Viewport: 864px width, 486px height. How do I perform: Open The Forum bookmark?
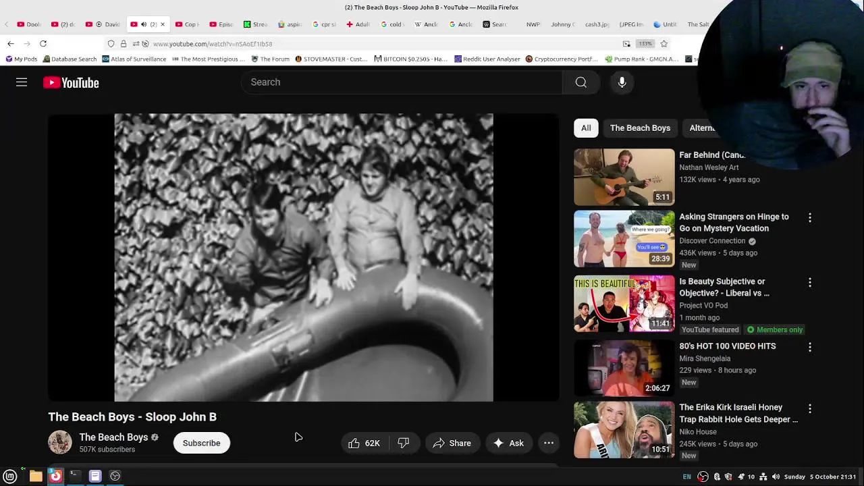270,59
